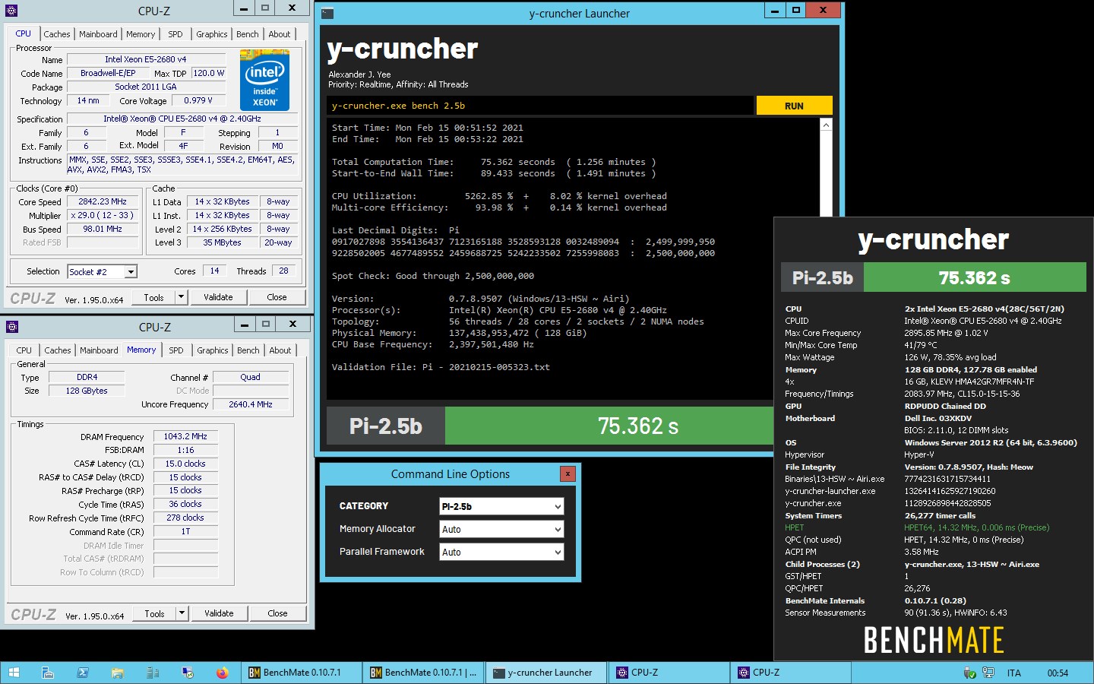The image size is (1094, 684).
Task: Click the x 29.0 ( 12 - 33 ) multiplier value
Action: coord(103,215)
